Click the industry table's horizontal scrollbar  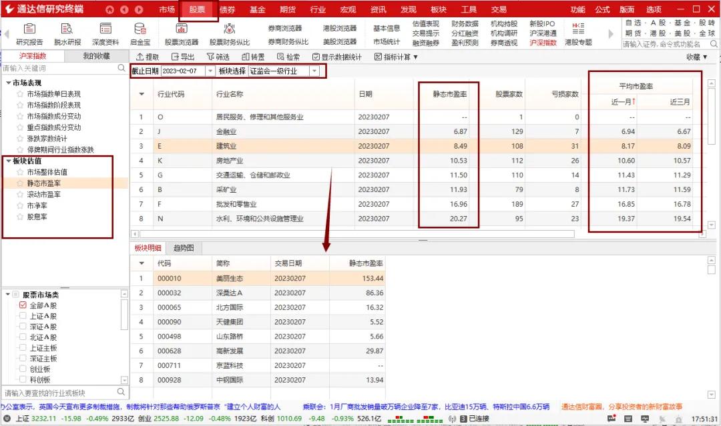tap(356, 233)
